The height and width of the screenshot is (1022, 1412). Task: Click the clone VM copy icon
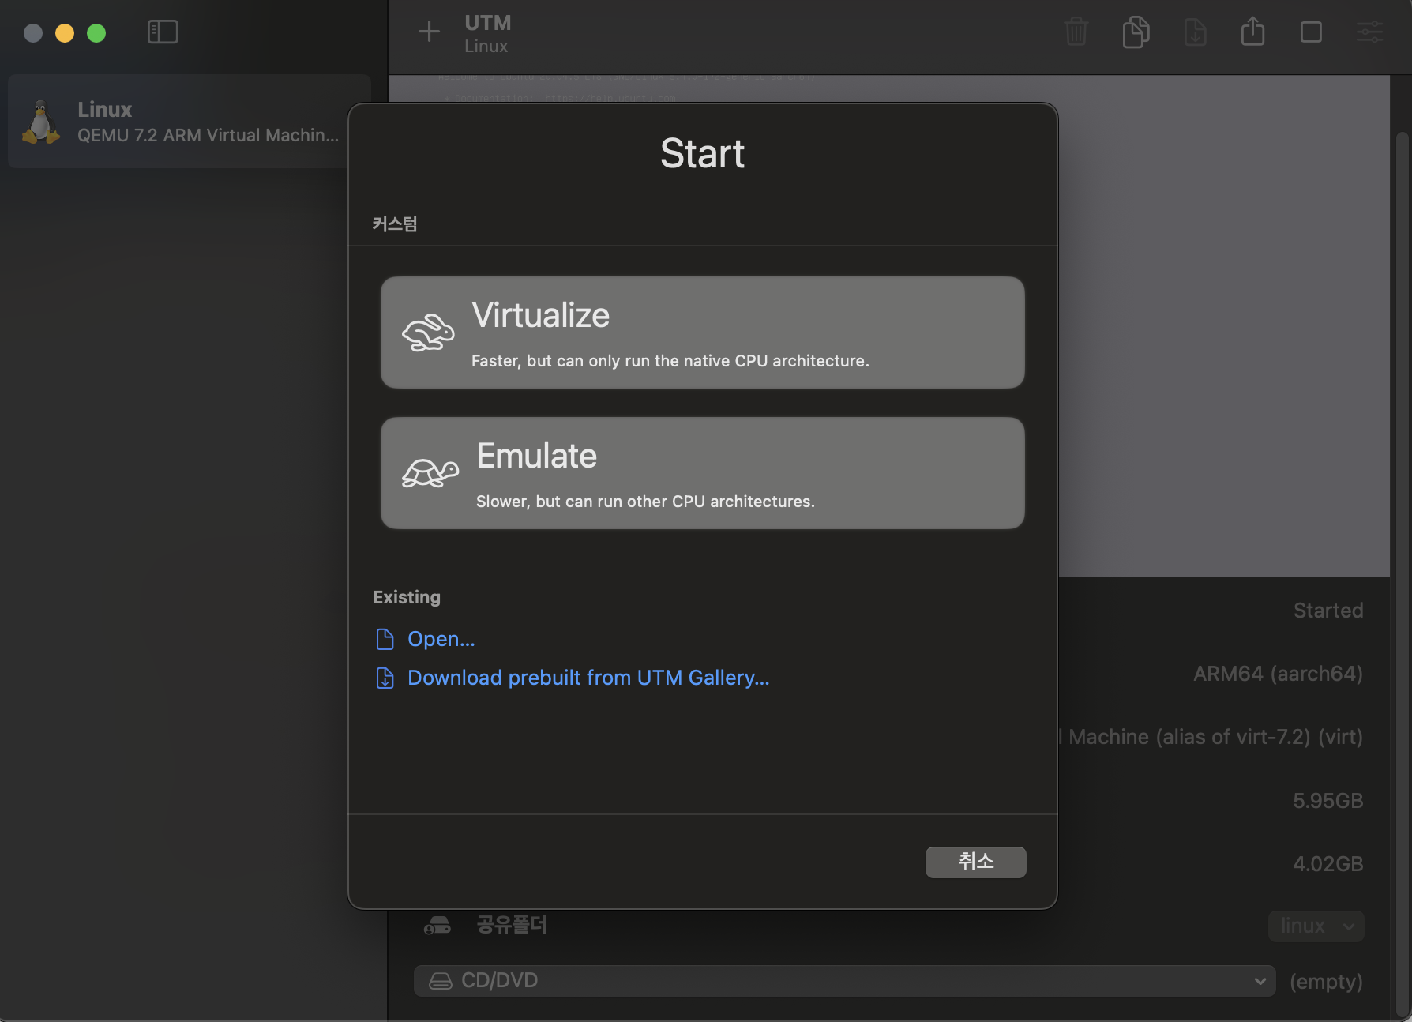(x=1136, y=32)
